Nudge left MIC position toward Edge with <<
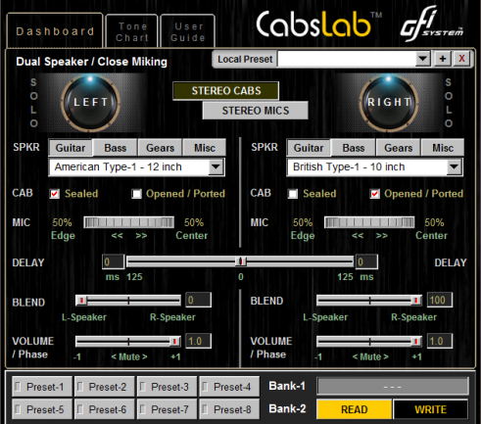481x424 pixels. [117, 236]
